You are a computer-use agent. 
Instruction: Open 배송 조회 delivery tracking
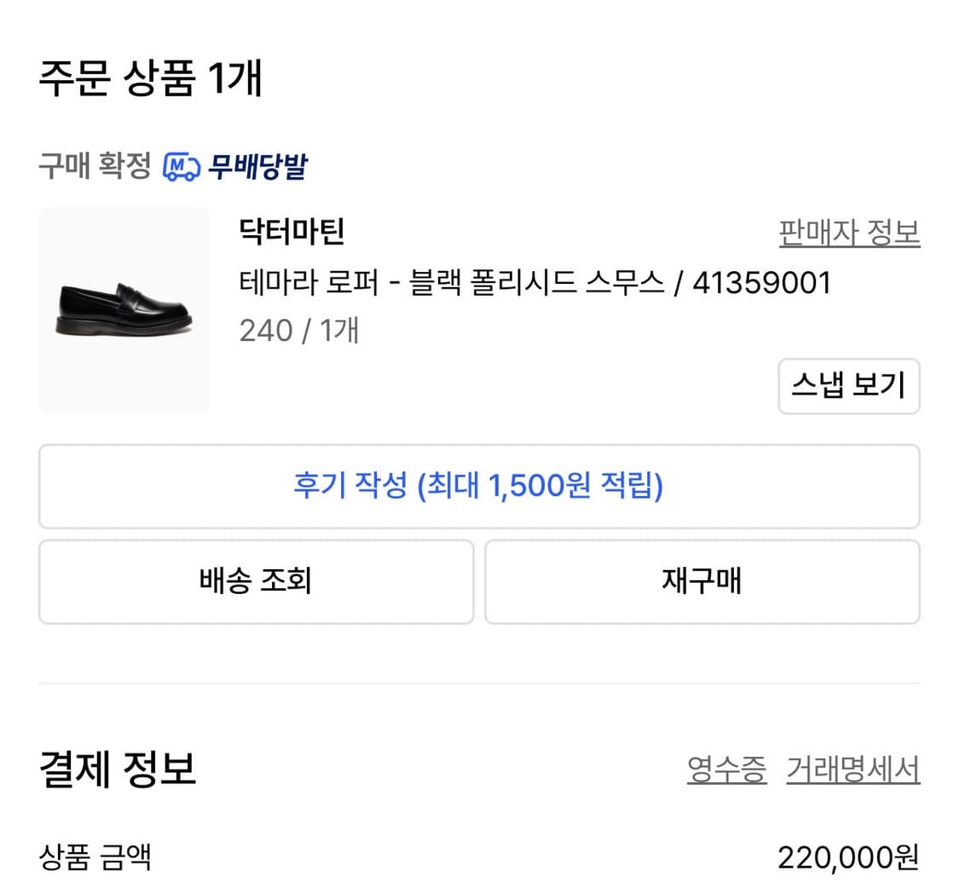(257, 581)
